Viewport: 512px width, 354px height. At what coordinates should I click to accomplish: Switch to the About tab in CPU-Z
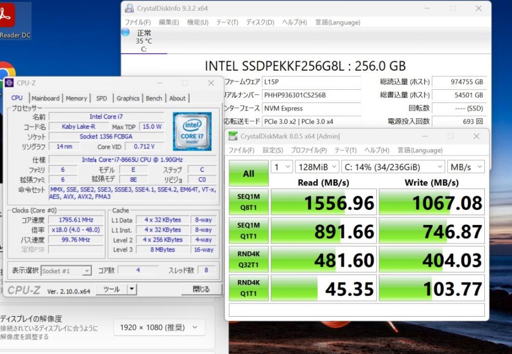pyautogui.click(x=177, y=98)
